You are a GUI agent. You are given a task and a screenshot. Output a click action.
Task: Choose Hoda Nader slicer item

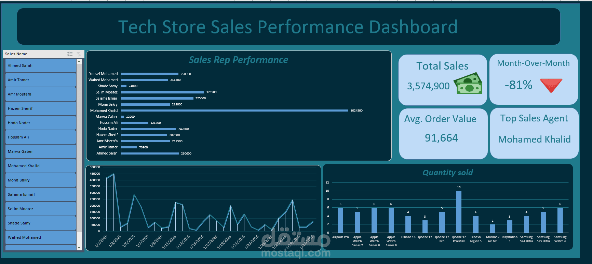[x=41, y=123]
